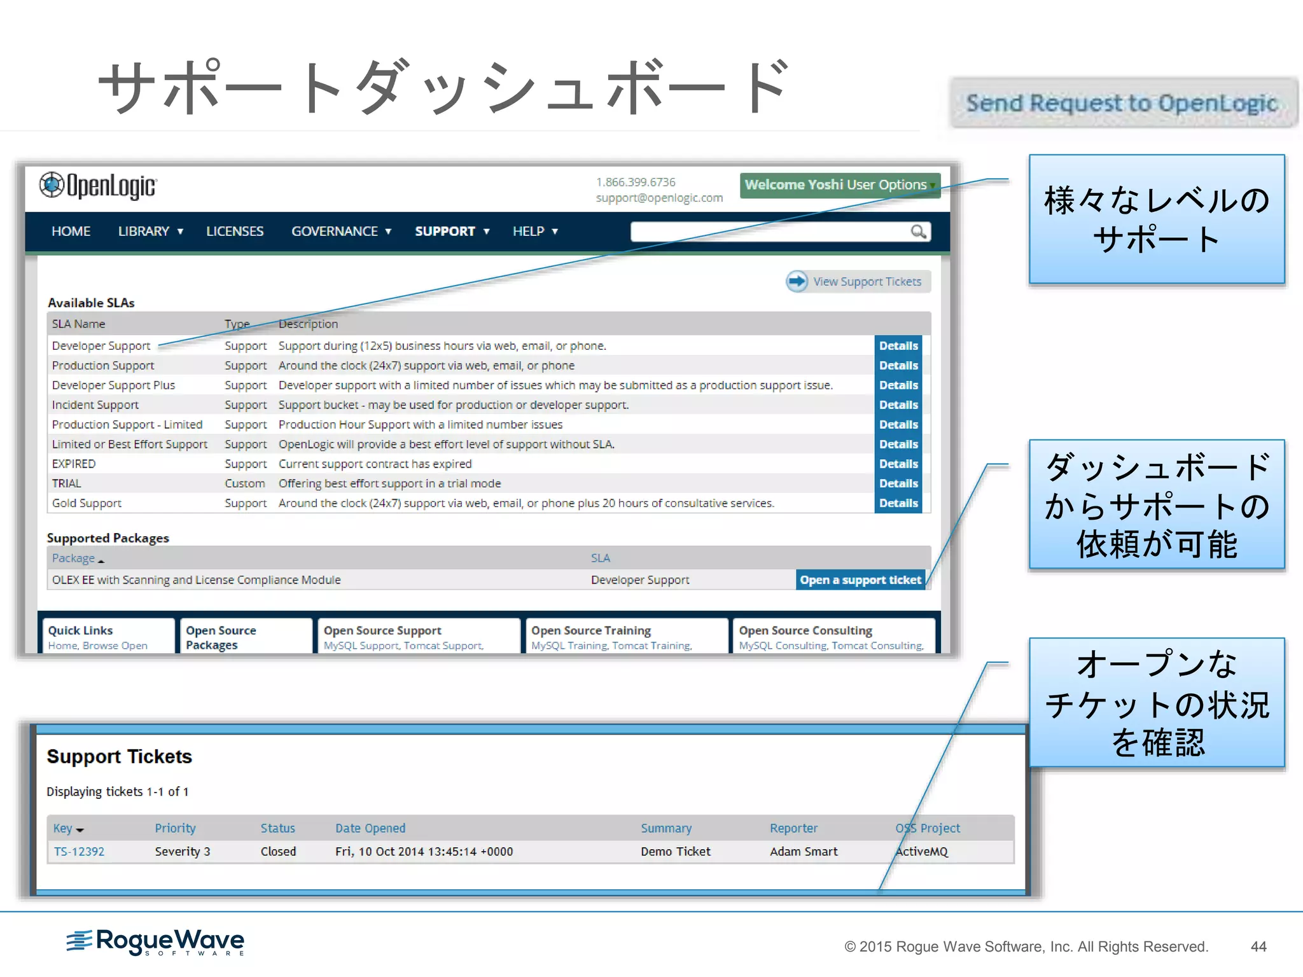Open Details for Developer Support Plus

pos(898,385)
